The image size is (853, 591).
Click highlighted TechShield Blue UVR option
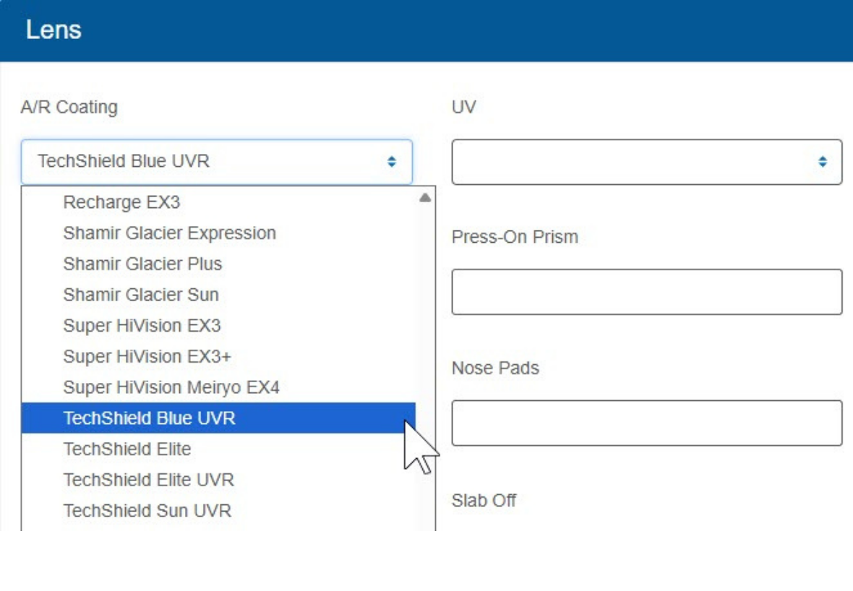pyautogui.click(x=149, y=418)
